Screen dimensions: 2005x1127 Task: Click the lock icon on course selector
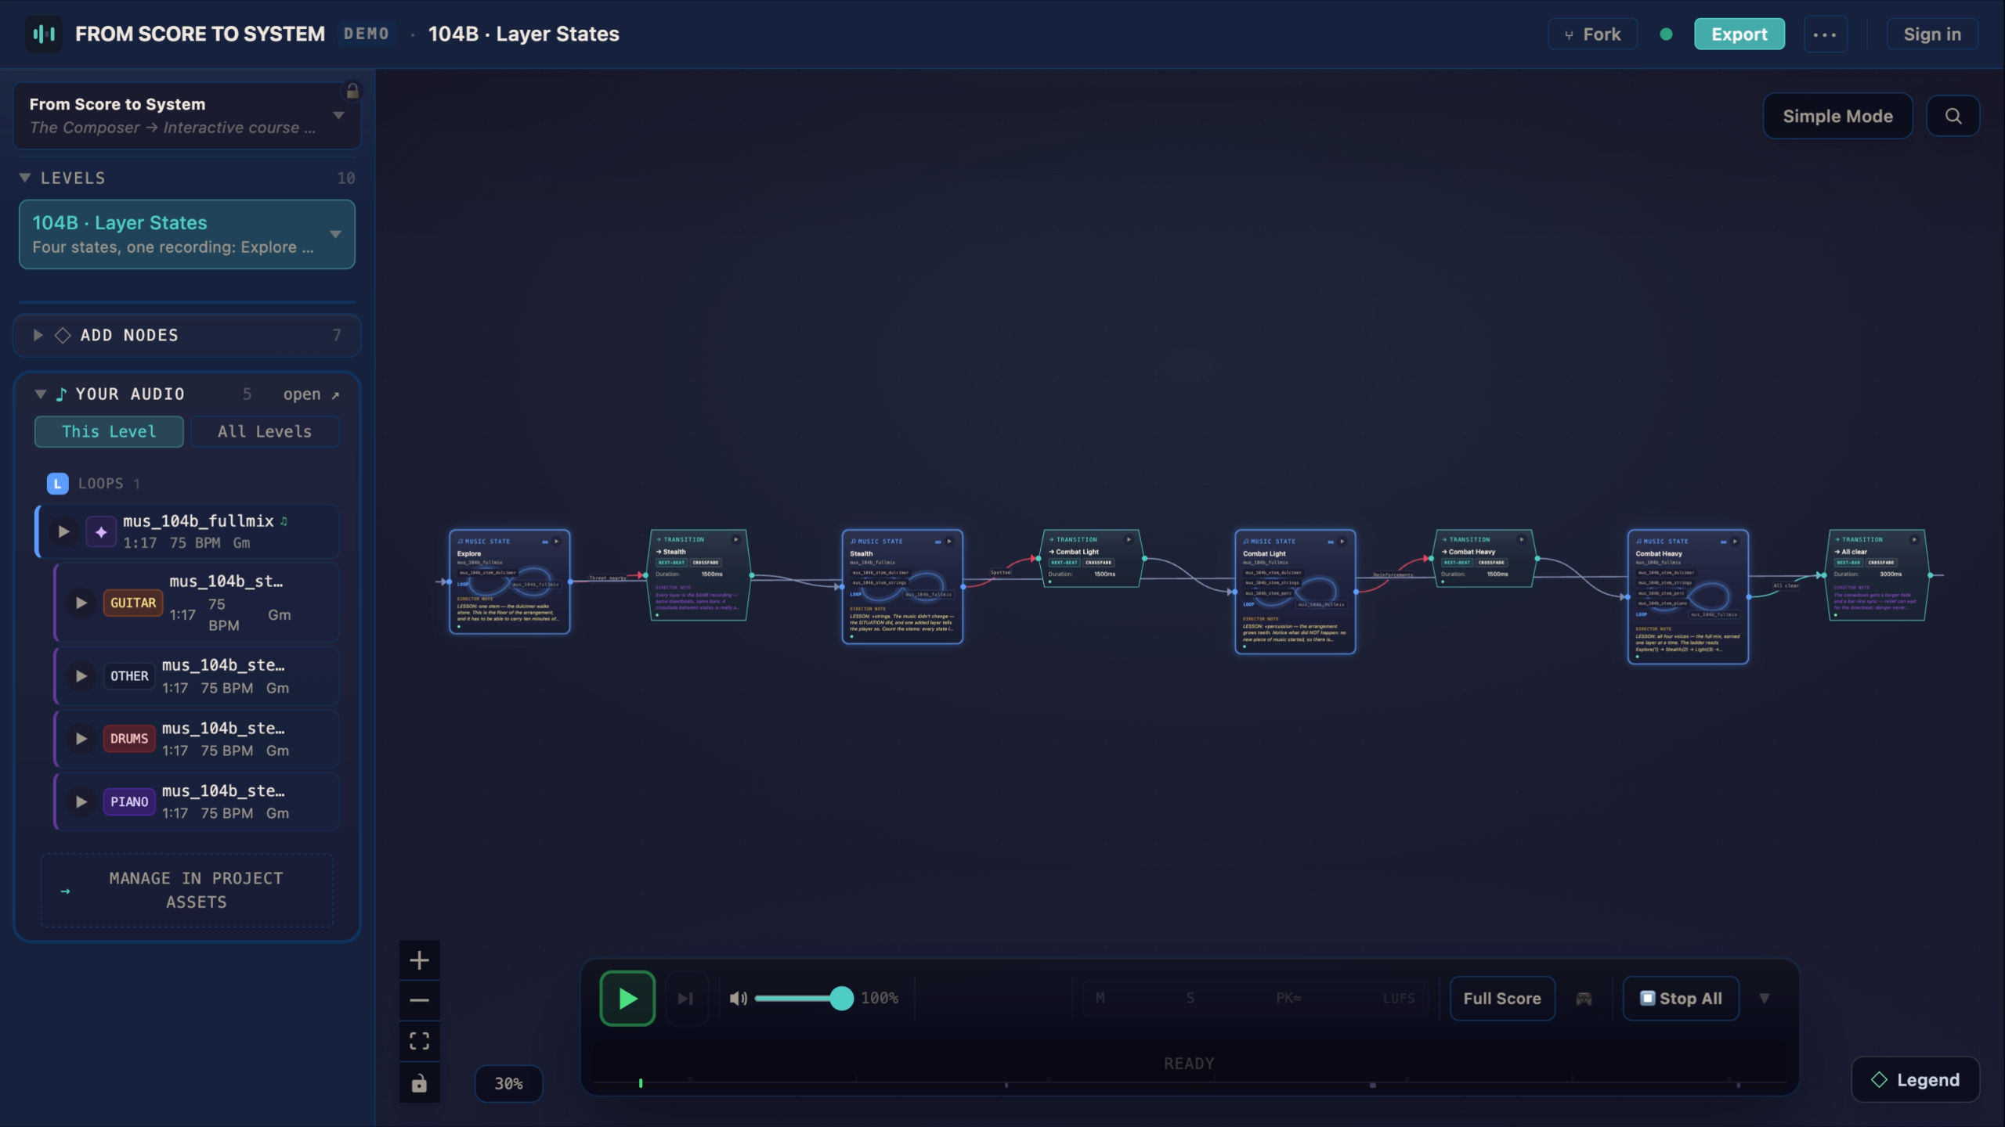352,92
